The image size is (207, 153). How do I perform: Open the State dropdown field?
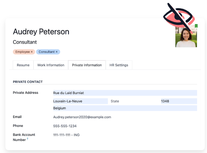click(134, 101)
